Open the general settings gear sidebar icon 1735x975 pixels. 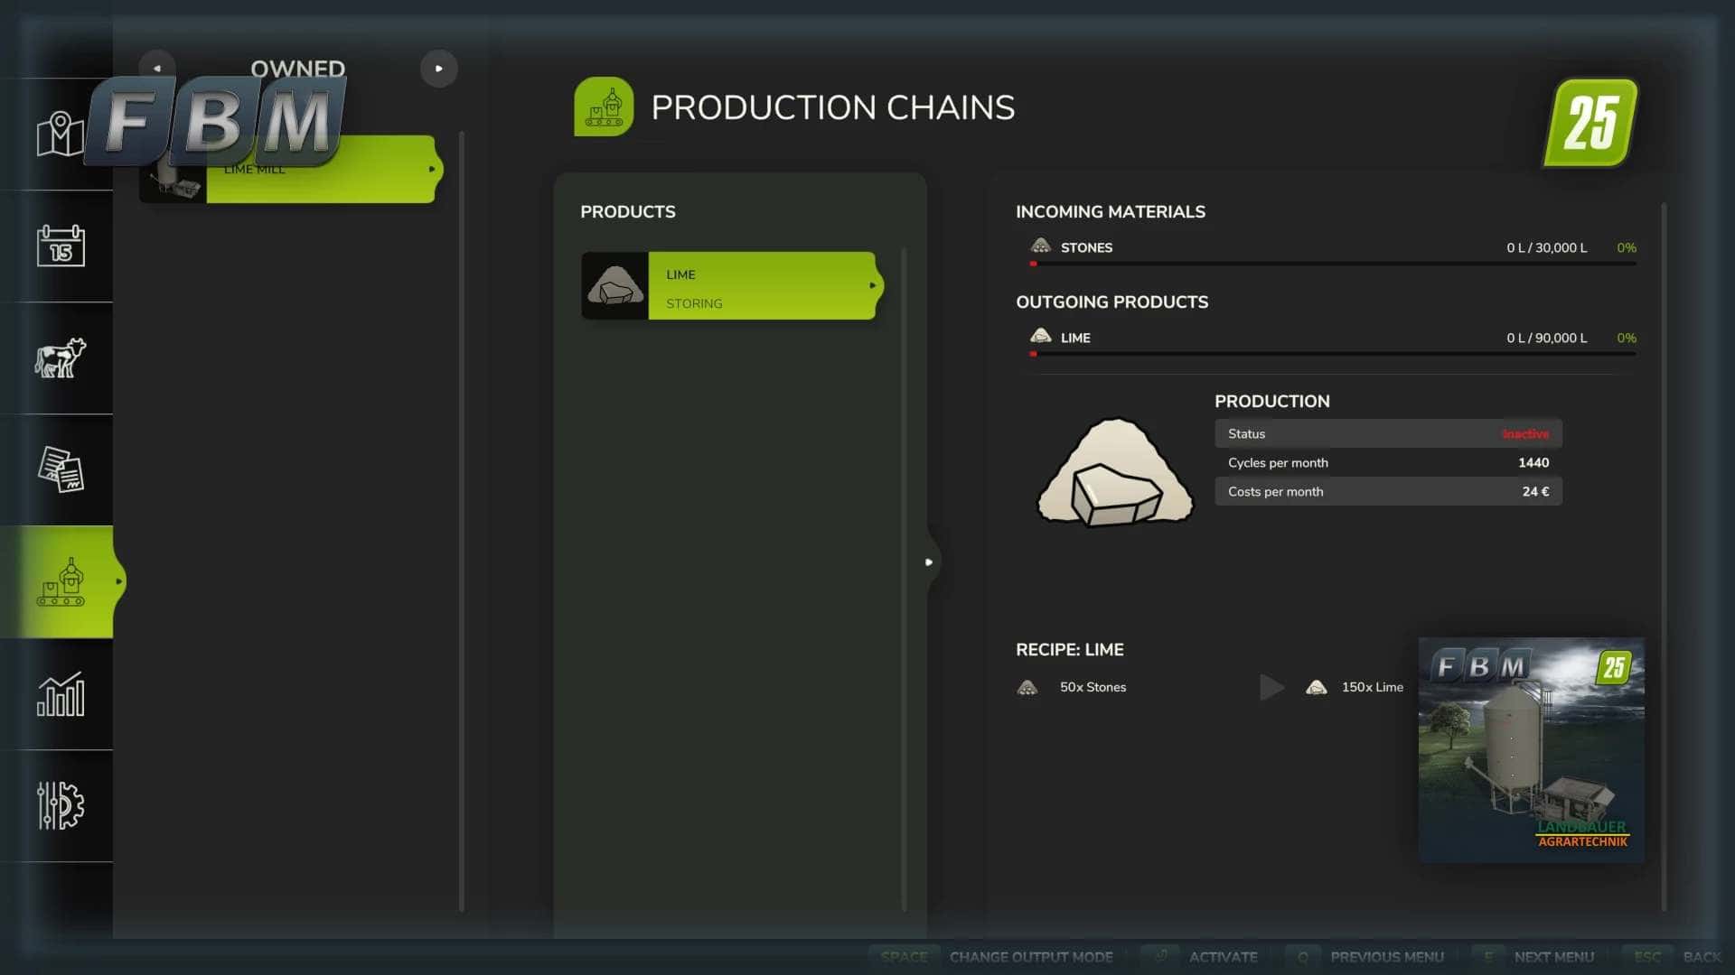60,805
